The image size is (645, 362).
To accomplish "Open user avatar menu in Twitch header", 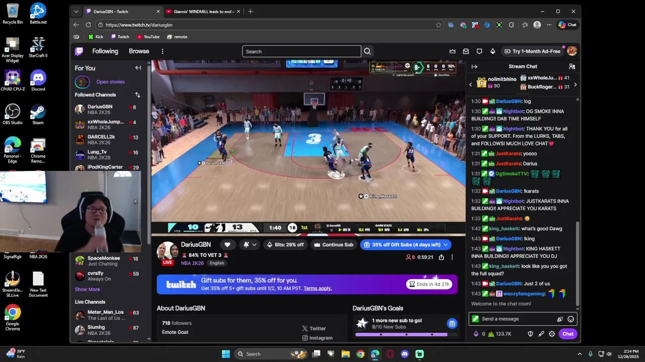I will point(572,51).
